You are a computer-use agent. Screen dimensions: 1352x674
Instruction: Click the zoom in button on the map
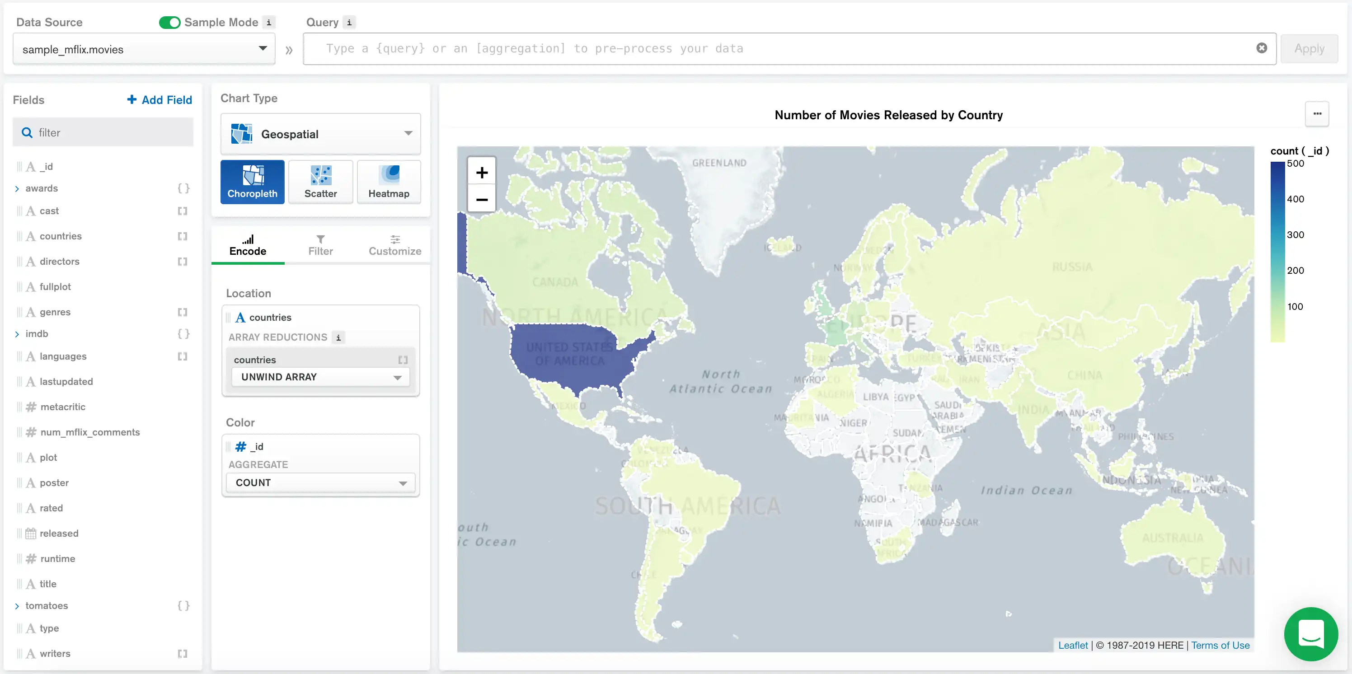pos(480,173)
